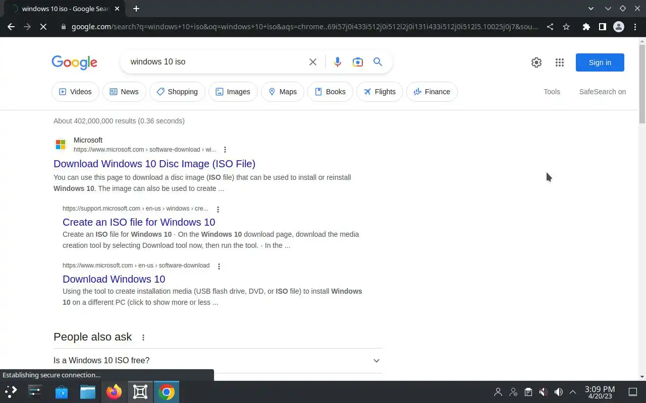Stop loading the page
The height and width of the screenshot is (403, 646).
43,27
